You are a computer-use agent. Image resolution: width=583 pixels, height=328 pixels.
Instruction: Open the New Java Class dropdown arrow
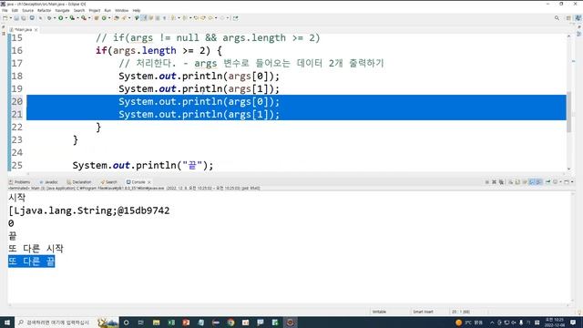[109, 18]
